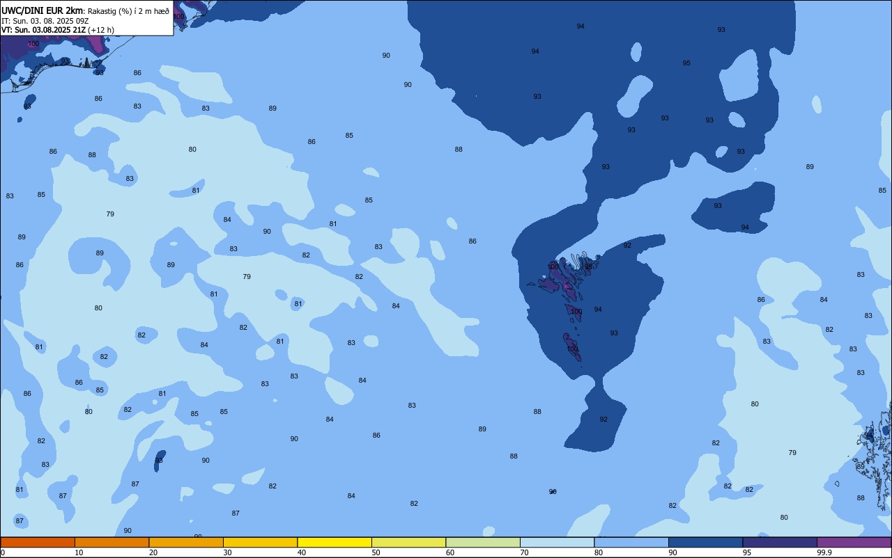Click the '(+12 h)' forecast offset text

(101, 30)
